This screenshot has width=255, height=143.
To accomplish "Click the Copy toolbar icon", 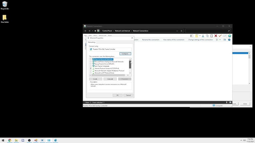I will (207, 36).
